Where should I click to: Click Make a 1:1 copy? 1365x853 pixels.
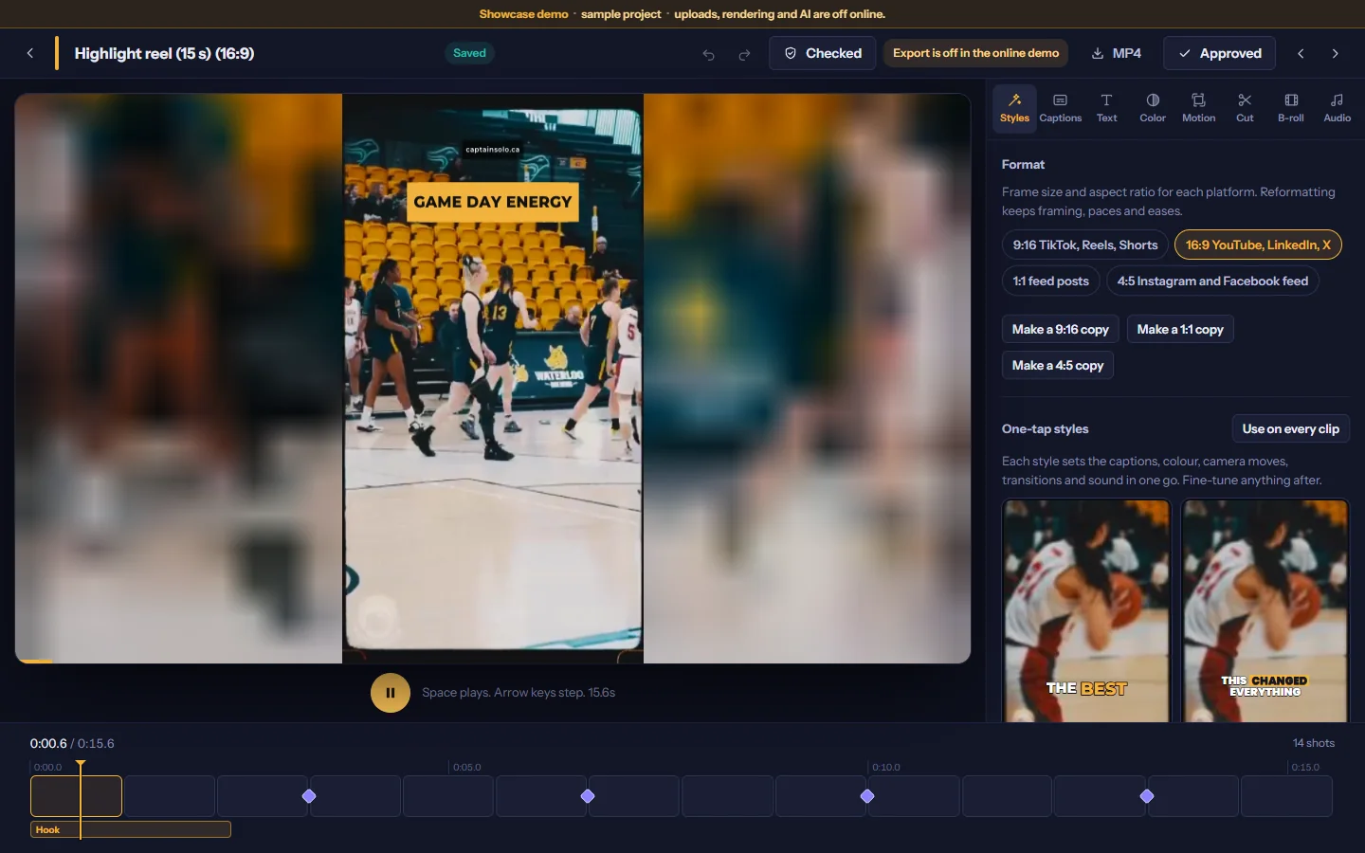click(x=1180, y=329)
